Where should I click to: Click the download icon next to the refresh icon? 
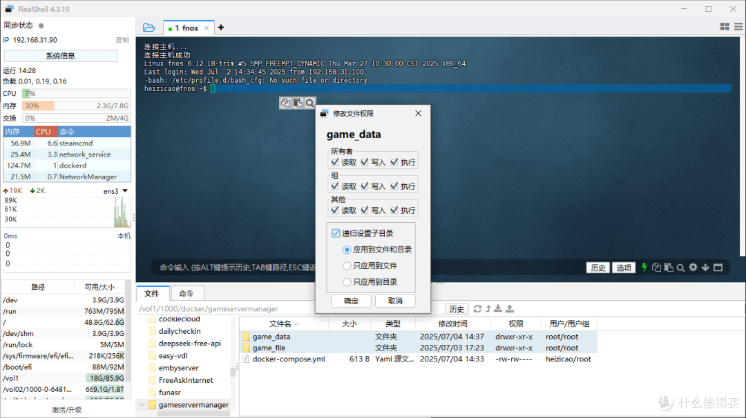(498, 308)
